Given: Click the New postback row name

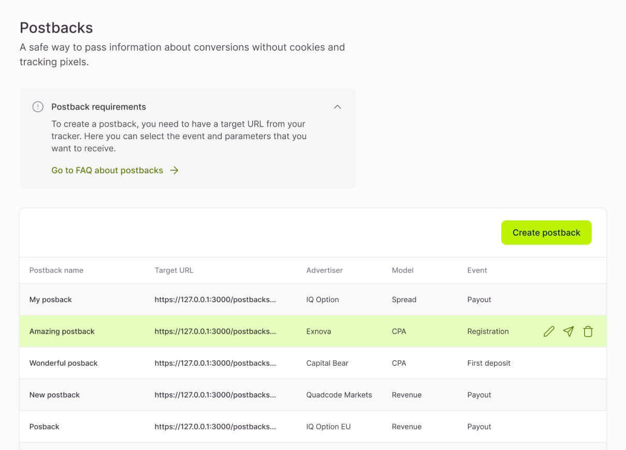Looking at the screenshot, I should 54,395.
